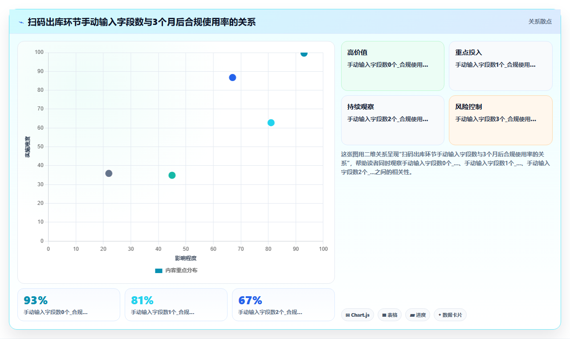
Task: Click the 进度 tag chip
Action: point(418,315)
